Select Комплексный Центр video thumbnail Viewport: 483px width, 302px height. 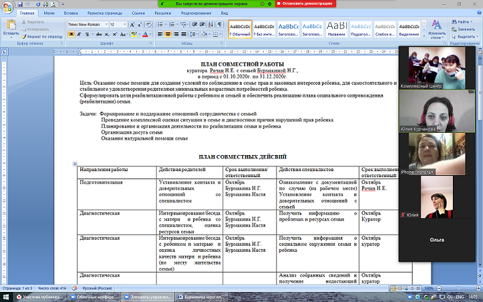click(437, 68)
